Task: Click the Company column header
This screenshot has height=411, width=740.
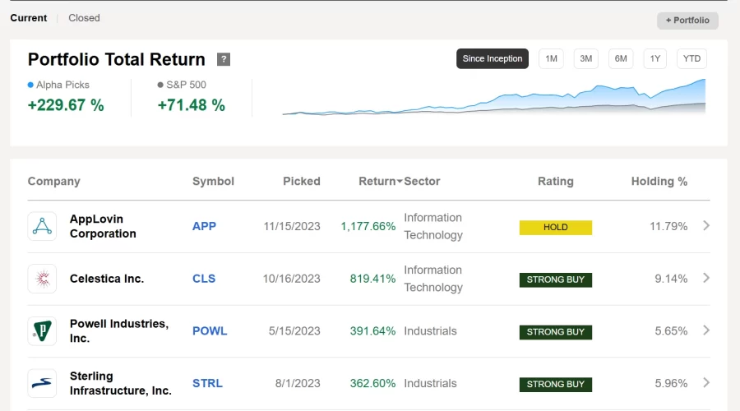Action: pos(53,181)
